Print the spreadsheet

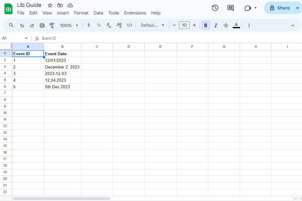pyautogui.click(x=42, y=25)
